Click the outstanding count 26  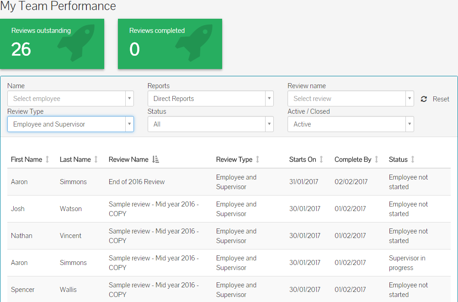21,49
